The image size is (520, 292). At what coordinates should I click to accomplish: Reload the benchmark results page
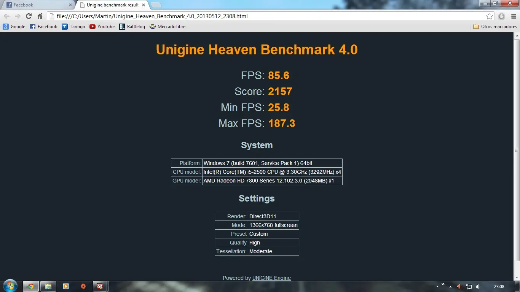29,16
